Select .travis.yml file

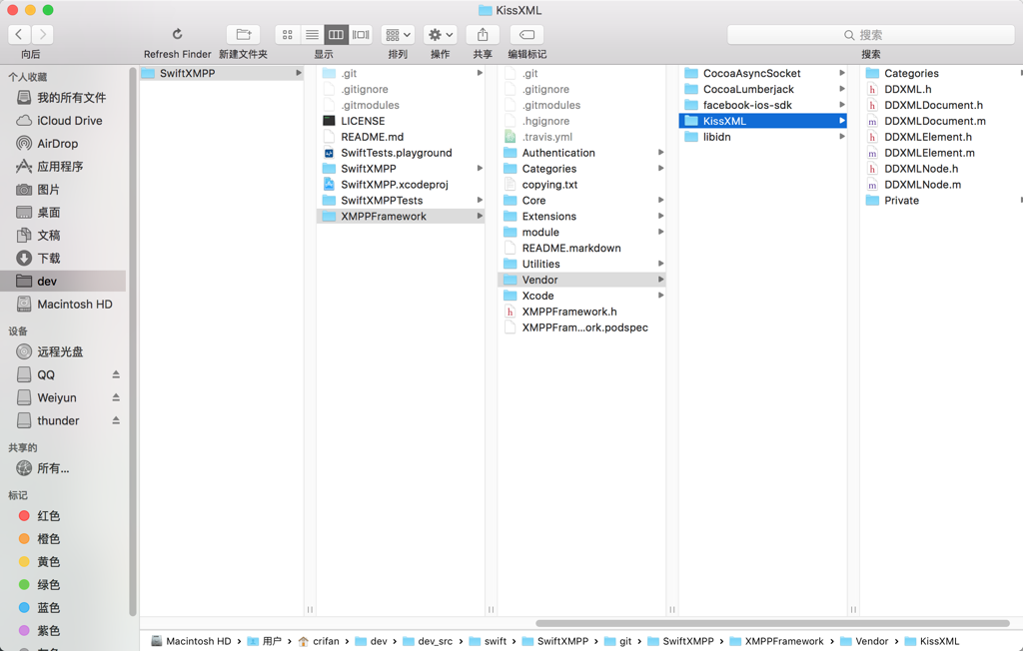coord(582,137)
